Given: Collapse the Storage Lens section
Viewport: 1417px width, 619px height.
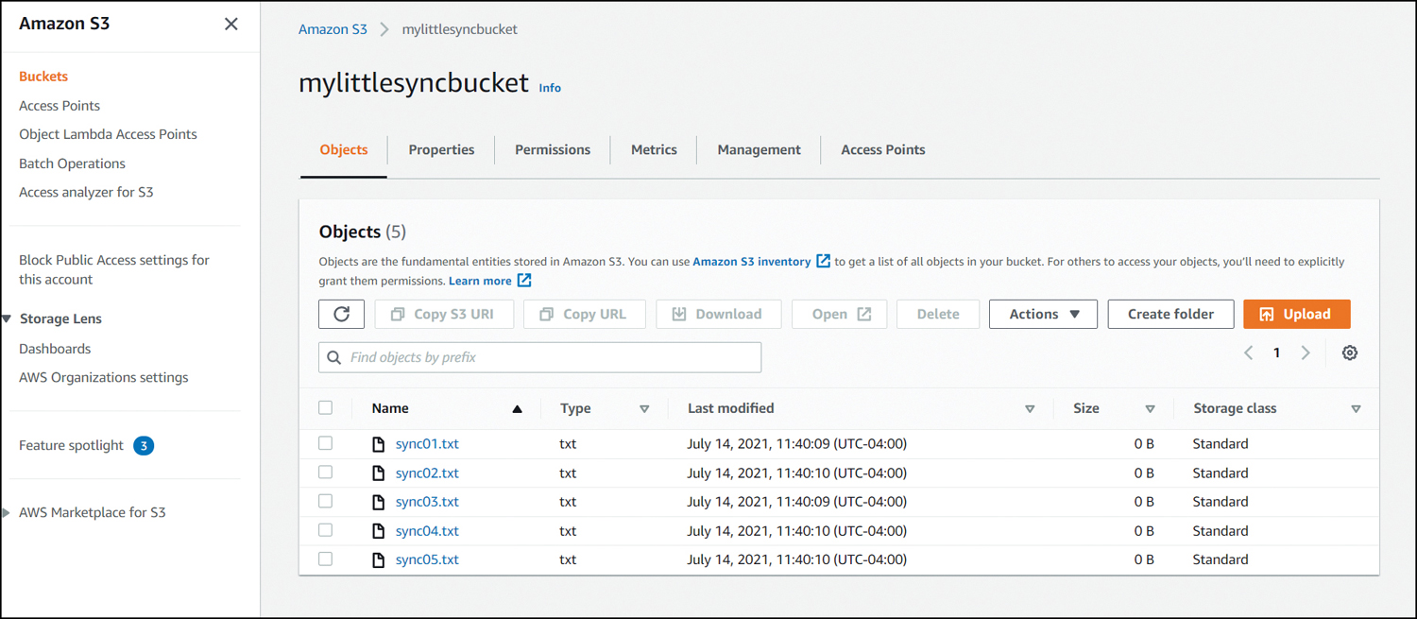Looking at the screenshot, I should tap(7, 319).
